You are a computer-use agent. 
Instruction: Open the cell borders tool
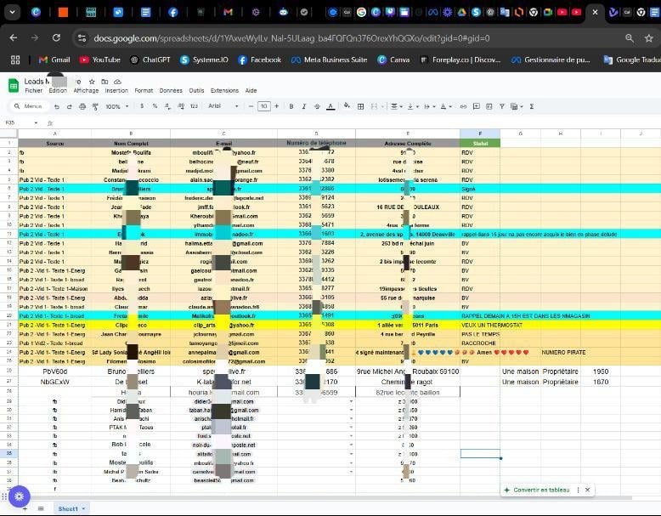[360, 106]
